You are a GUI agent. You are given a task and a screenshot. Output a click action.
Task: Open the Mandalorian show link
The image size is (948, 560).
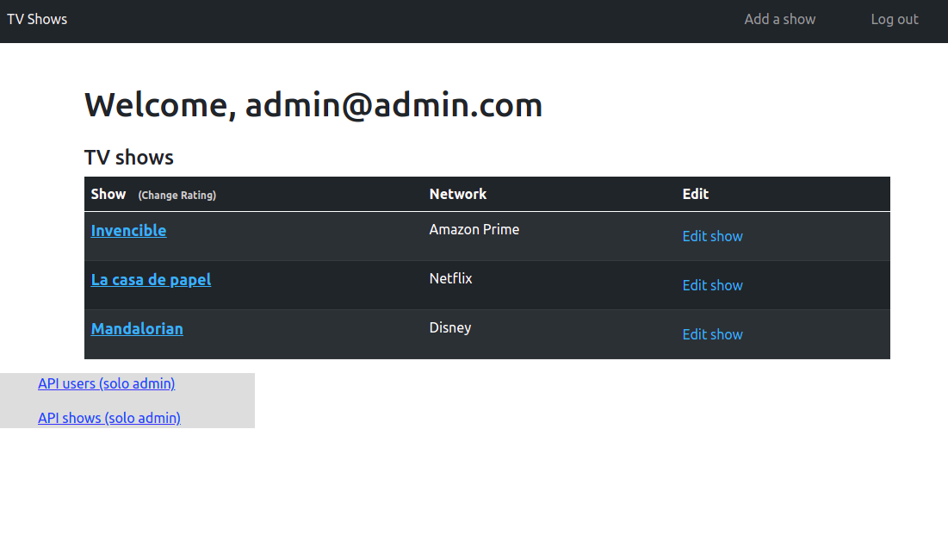click(137, 328)
